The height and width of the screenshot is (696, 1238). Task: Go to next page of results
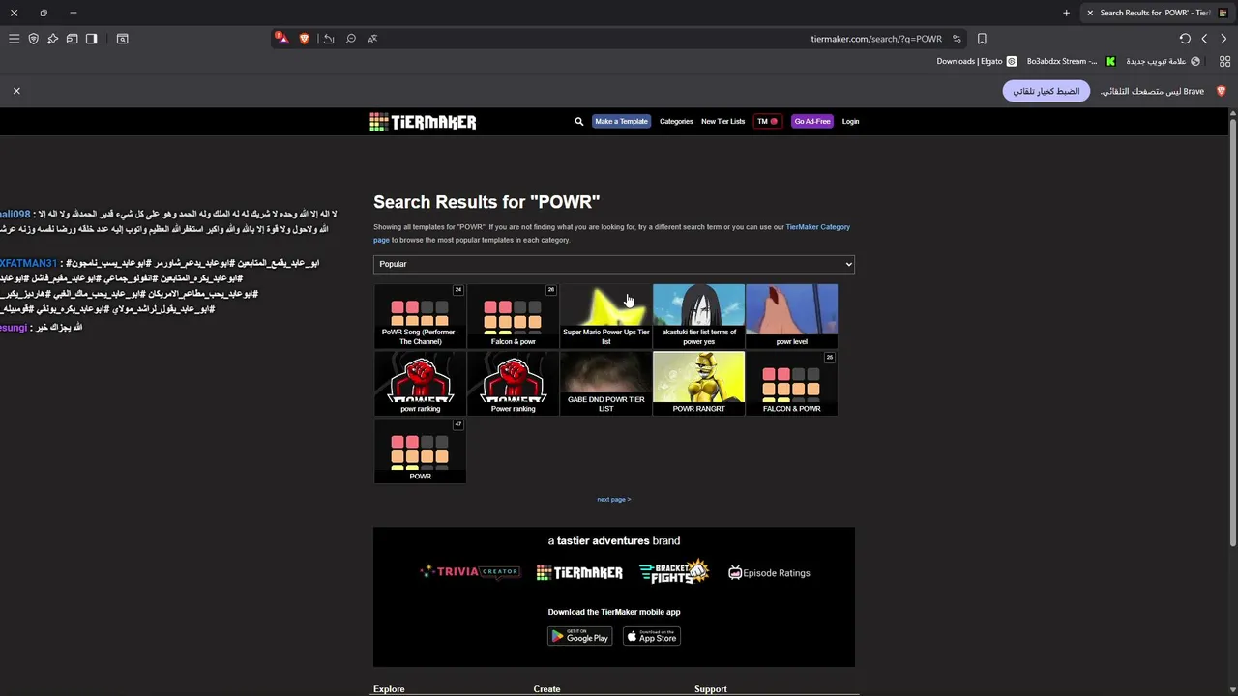[x=613, y=500]
